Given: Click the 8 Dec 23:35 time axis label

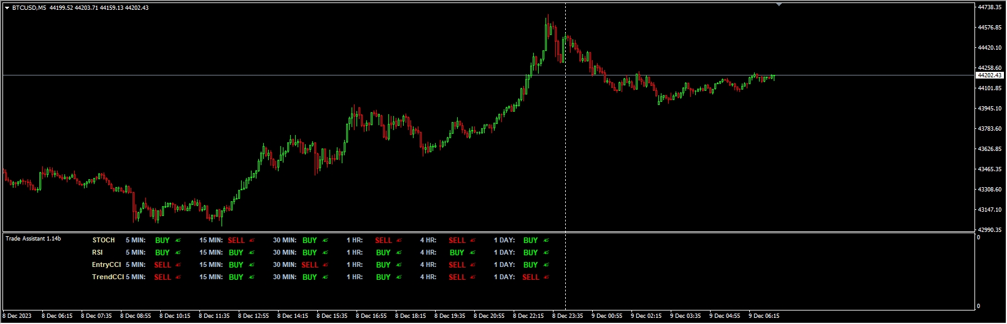Looking at the screenshot, I should [x=568, y=317].
